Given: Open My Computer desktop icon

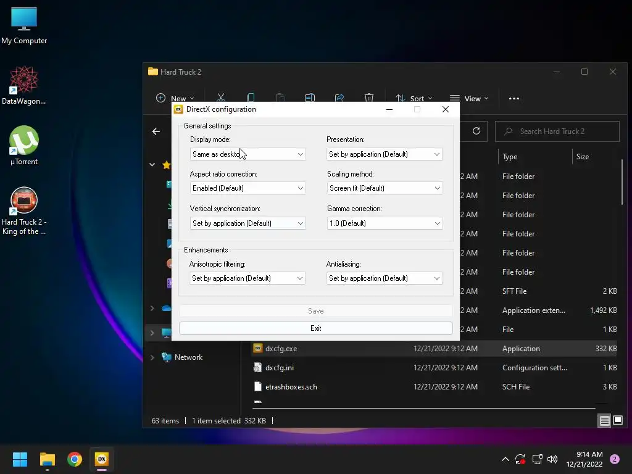Looking at the screenshot, I should click(24, 25).
